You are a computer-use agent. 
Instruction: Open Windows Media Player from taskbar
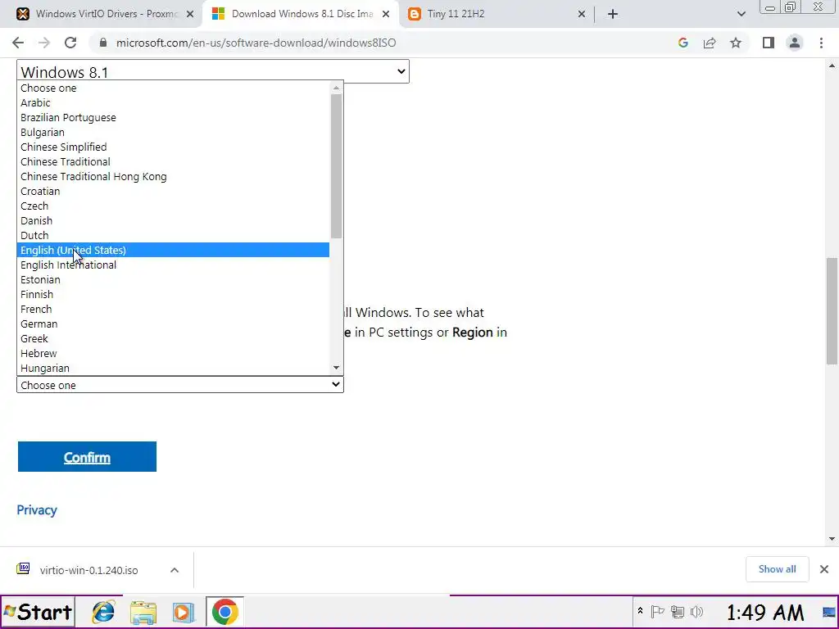tap(183, 613)
